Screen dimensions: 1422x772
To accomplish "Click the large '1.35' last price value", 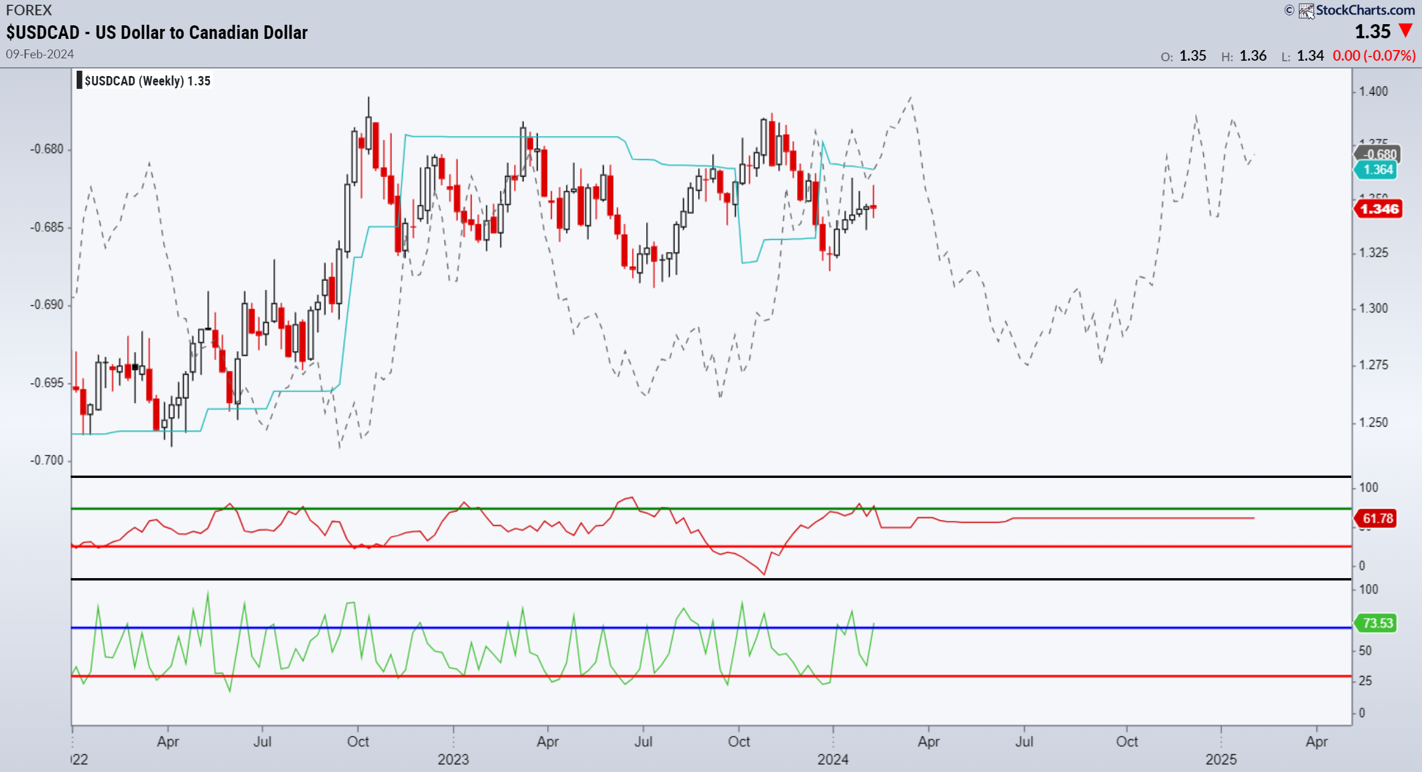I will [x=1372, y=31].
